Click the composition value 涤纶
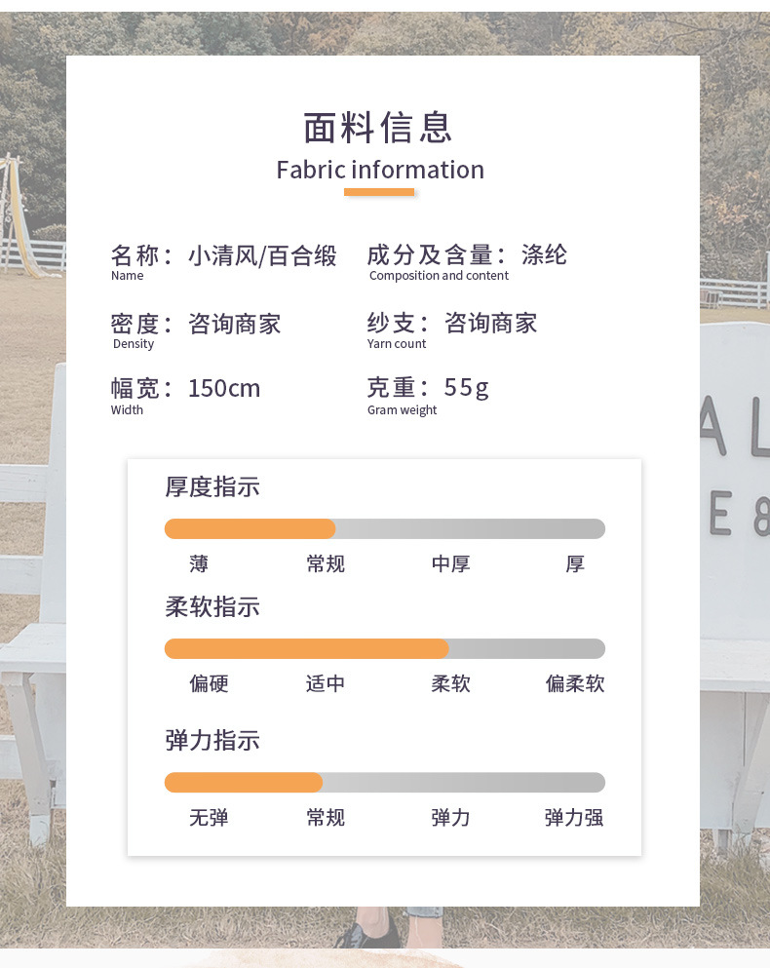This screenshot has width=770, height=968. tap(545, 256)
